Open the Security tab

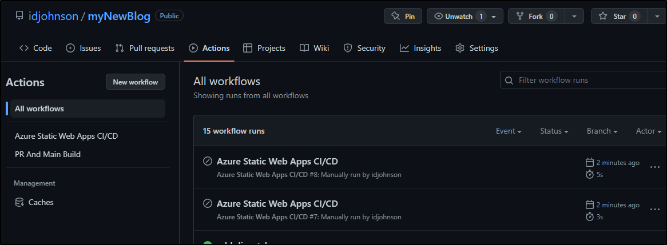pos(364,48)
